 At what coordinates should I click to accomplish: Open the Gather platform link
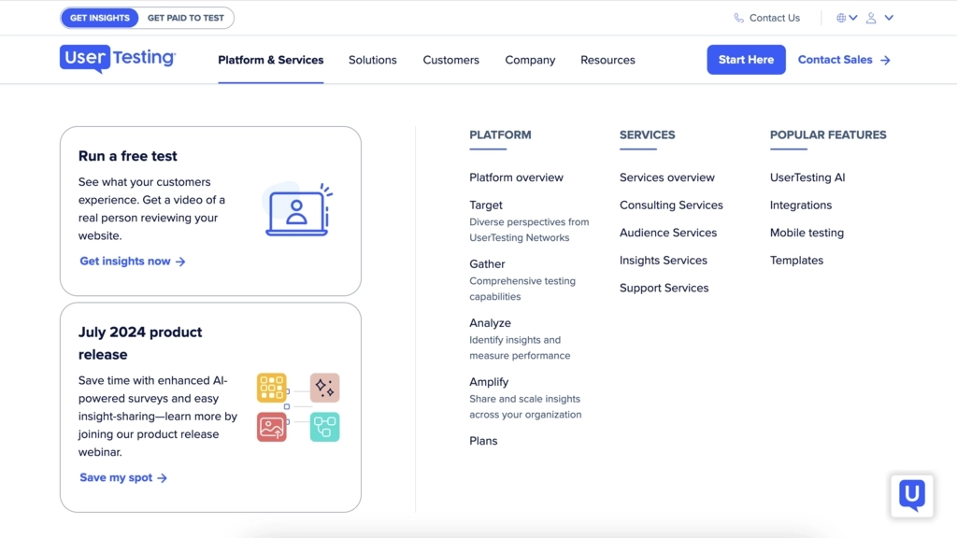click(x=487, y=264)
